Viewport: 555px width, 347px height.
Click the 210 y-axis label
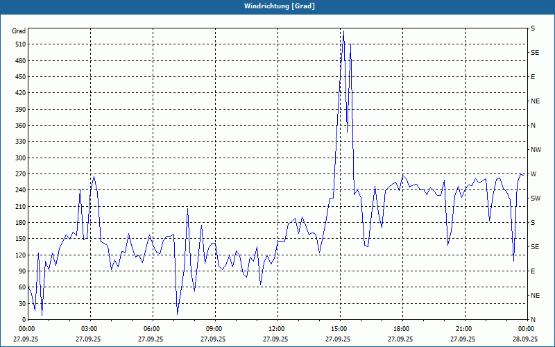20,206
